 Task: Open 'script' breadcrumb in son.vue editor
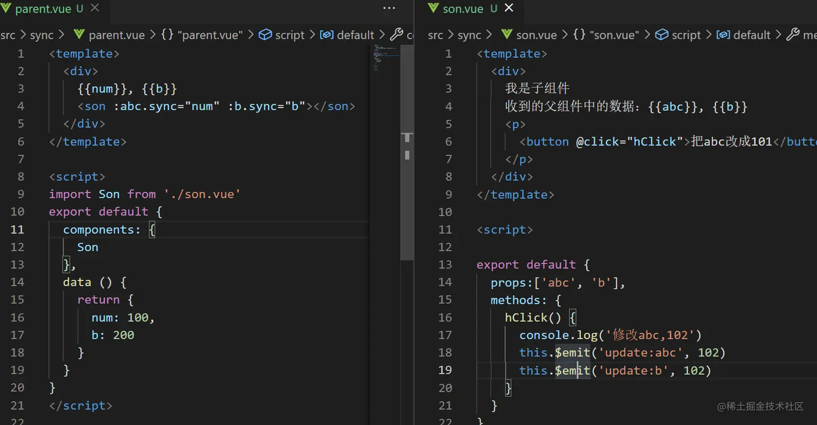click(x=678, y=35)
